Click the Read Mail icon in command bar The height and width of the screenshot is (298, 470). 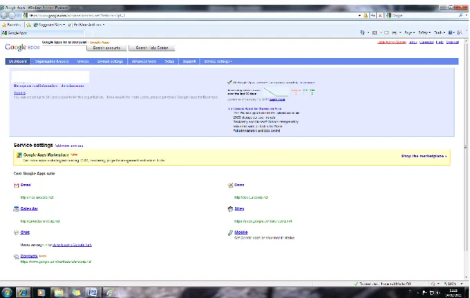tap(386, 32)
